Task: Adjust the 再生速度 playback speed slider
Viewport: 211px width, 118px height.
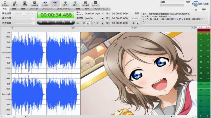Action: click(24, 13)
